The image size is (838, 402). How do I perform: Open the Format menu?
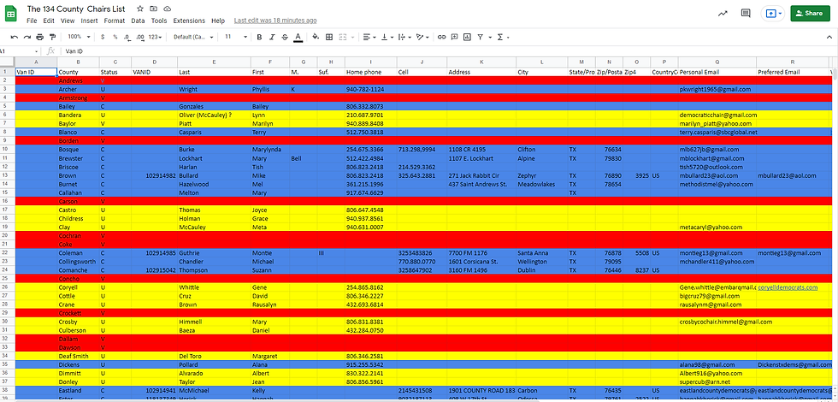click(x=115, y=21)
